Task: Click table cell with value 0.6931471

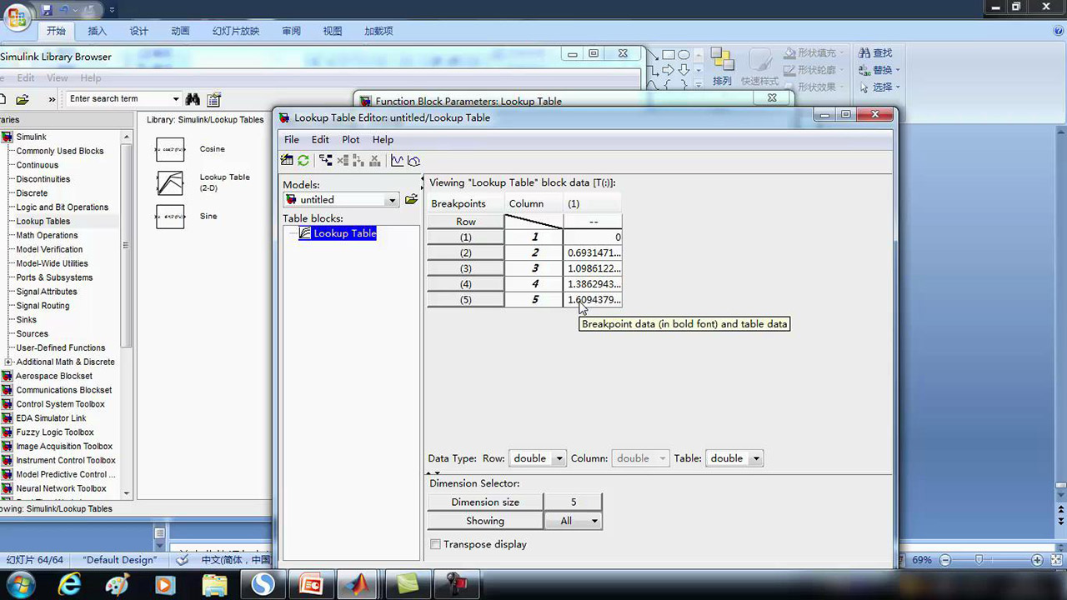Action: click(593, 252)
